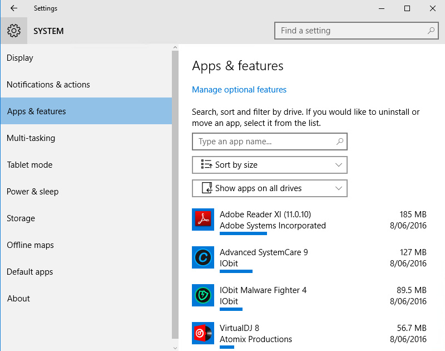Select the IObit Malware Fighter 4 entry
Screen dimensions: 445x351
tap(309, 297)
